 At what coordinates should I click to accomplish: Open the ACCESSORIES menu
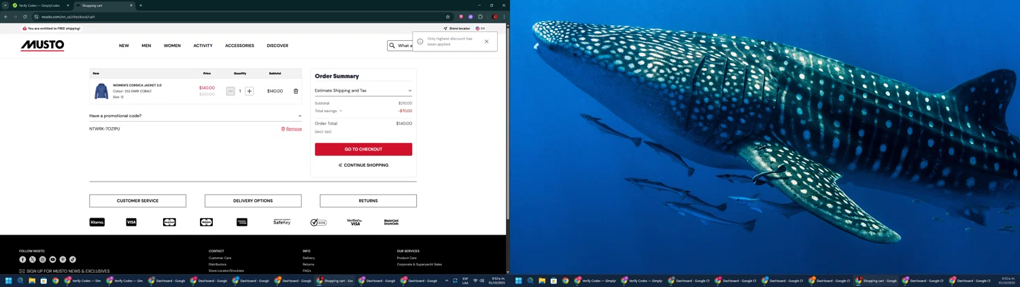(x=239, y=46)
